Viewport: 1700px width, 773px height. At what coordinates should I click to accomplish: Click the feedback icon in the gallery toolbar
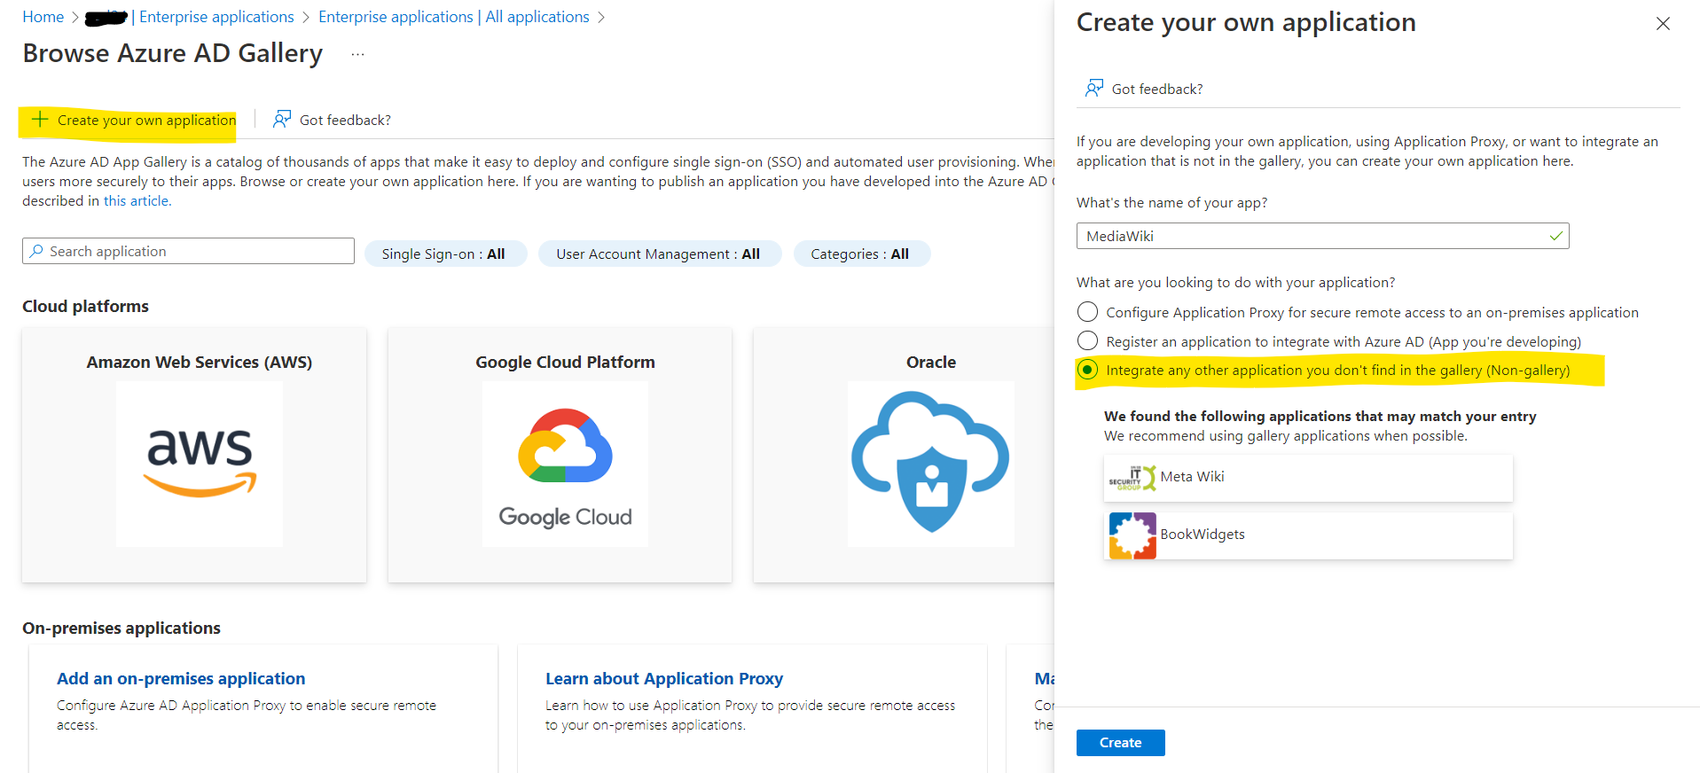coord(282,119)
